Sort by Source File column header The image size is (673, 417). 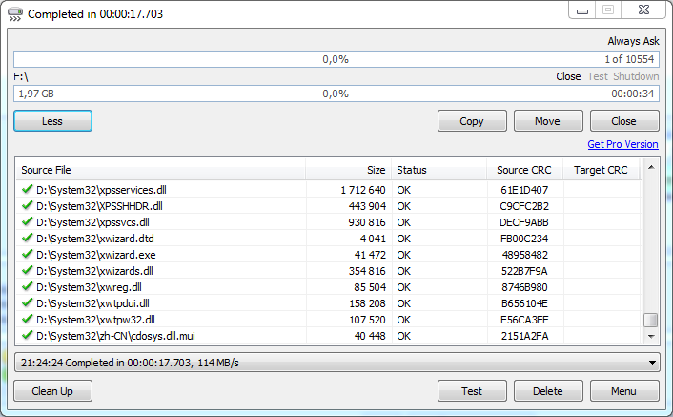tap(160, 170)
